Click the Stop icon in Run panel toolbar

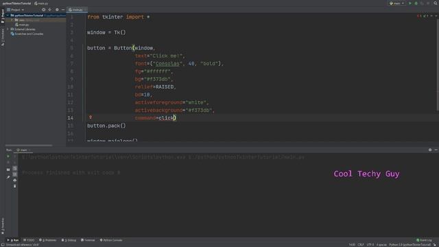[x=8, y=163]
